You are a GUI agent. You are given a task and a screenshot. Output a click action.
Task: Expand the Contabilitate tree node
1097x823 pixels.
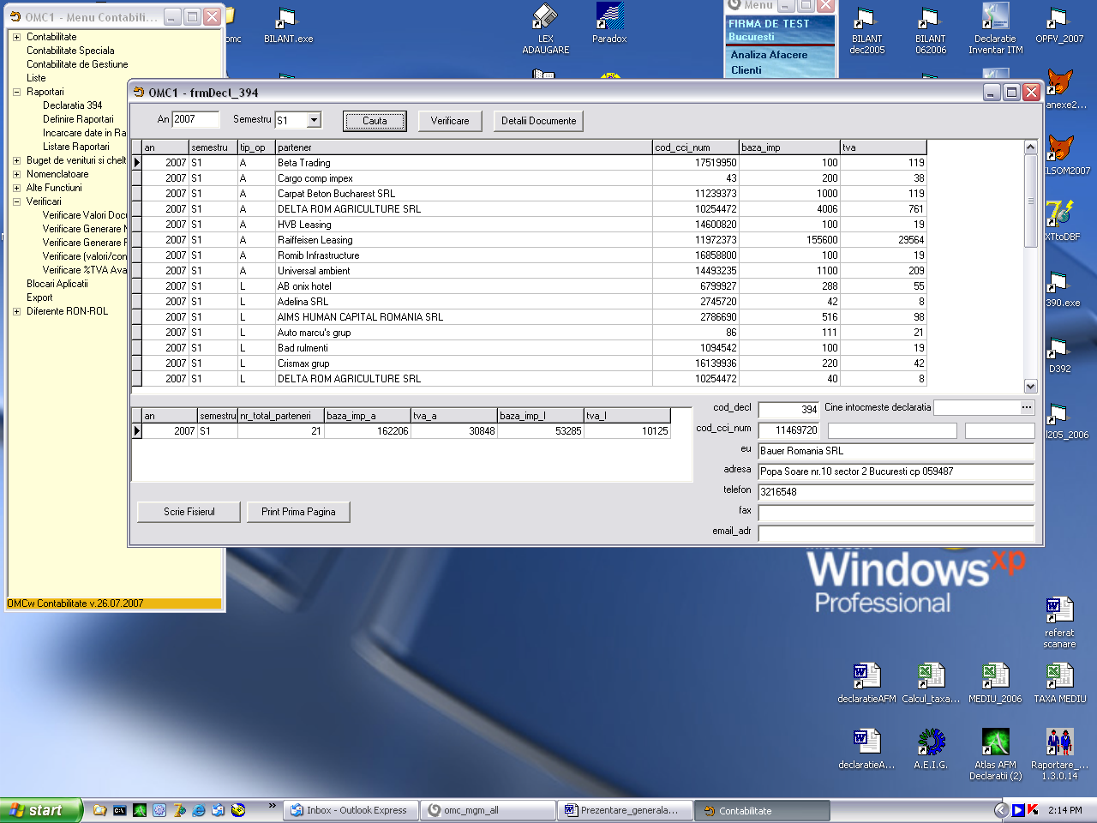[x=16, y=37]
